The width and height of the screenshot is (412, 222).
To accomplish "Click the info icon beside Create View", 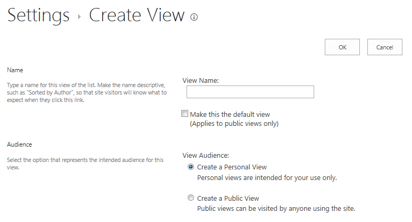I will click(x=194, y=17).
